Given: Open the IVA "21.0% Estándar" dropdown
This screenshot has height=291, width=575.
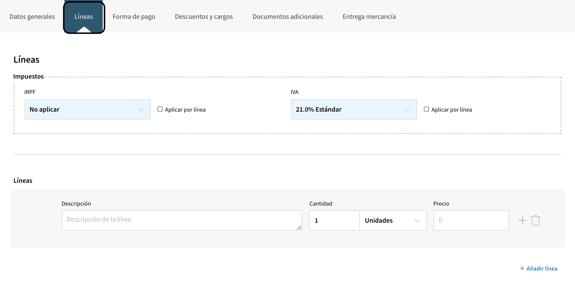Looking at the screenshot, I should tap(354, 109).
